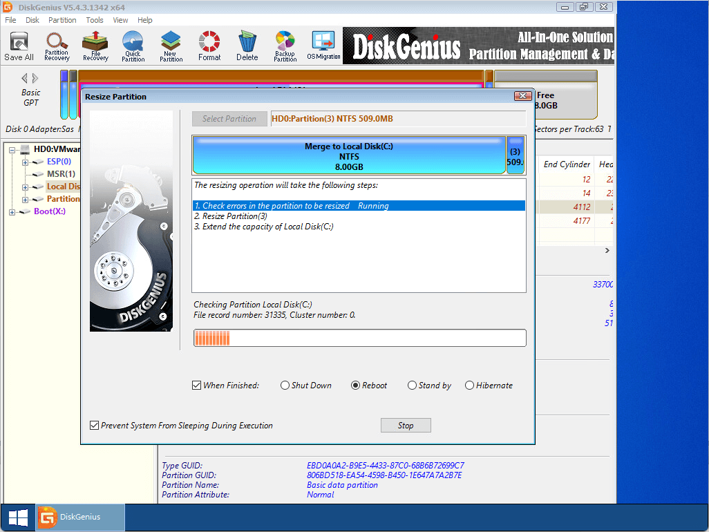Open the Partition menu
The width and height of the screenshot is (709, 532).
tap(62, 20)
